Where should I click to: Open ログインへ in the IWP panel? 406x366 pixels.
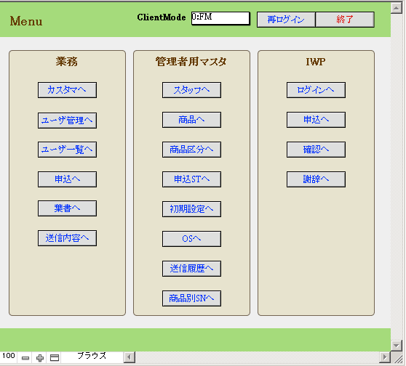coord(316,90)
